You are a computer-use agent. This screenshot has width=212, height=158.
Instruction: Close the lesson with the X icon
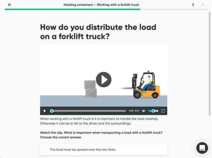[x=9, y=5]
